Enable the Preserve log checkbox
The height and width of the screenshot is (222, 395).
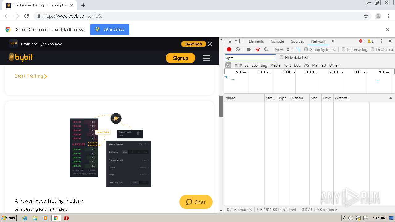pos(343,49)
